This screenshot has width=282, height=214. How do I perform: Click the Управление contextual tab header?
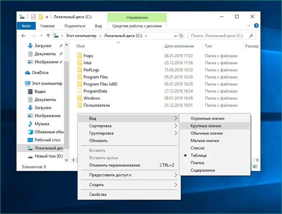tap(137, 17)
